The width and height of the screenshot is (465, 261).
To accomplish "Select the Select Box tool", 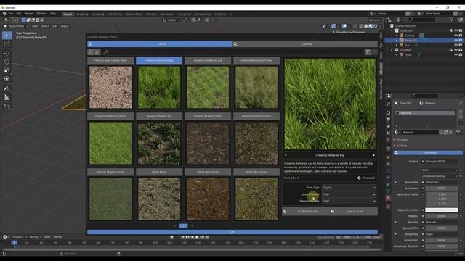I will point(7,36).
